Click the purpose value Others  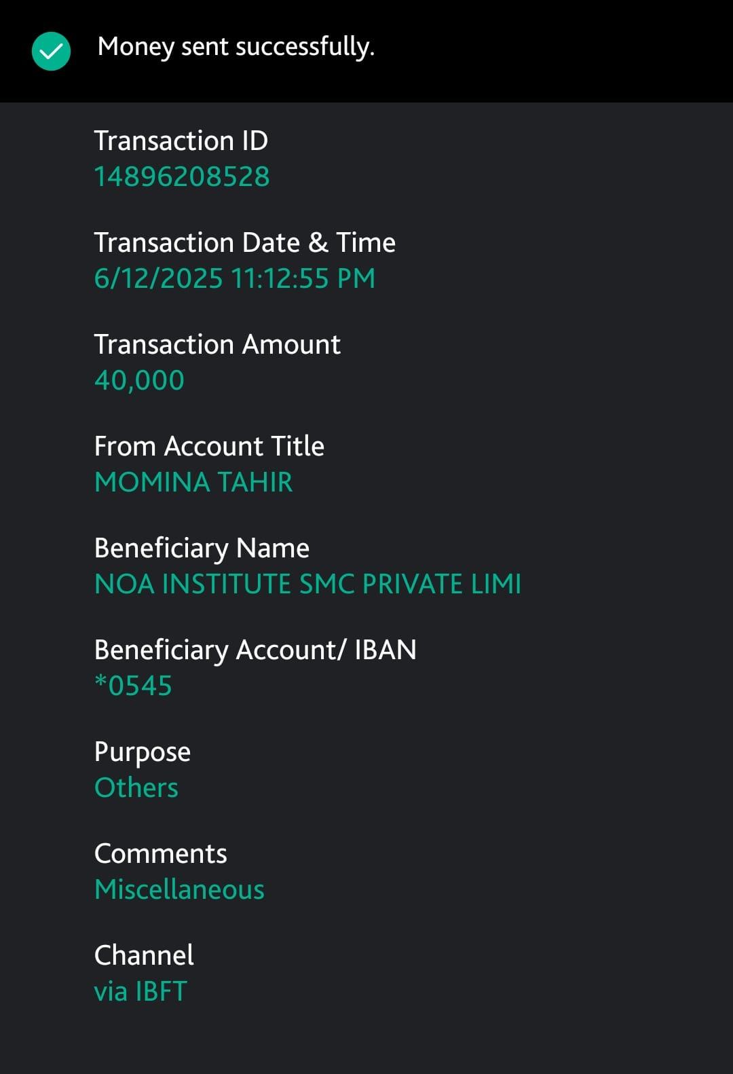(x=136, y=788)
